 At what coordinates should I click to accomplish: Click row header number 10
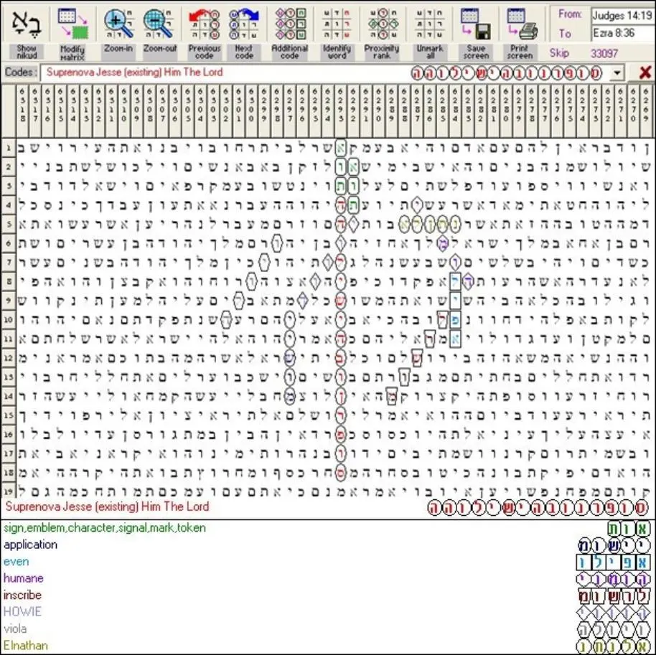pos(9,320)
